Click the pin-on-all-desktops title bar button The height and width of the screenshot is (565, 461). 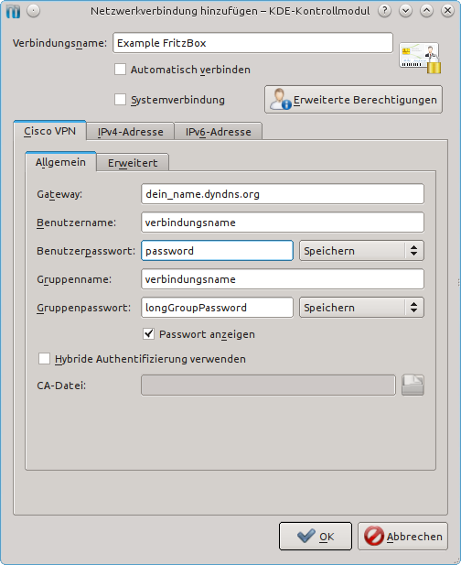tap(34, 11)
